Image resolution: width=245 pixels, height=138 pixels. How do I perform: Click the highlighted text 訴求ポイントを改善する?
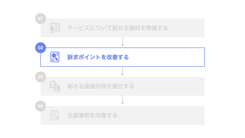coord(98,57)
